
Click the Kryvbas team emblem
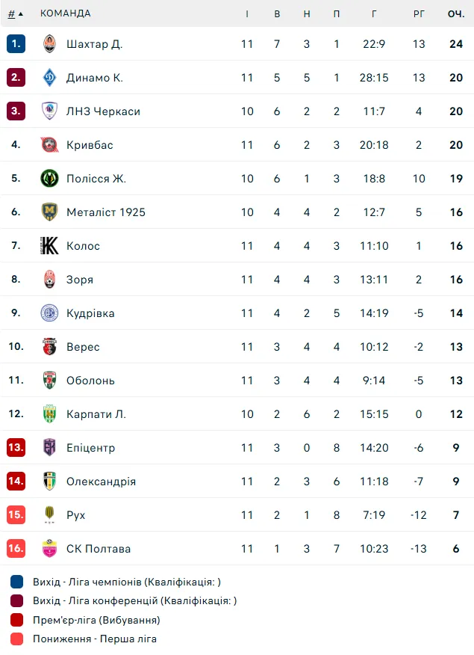[49, 145]
